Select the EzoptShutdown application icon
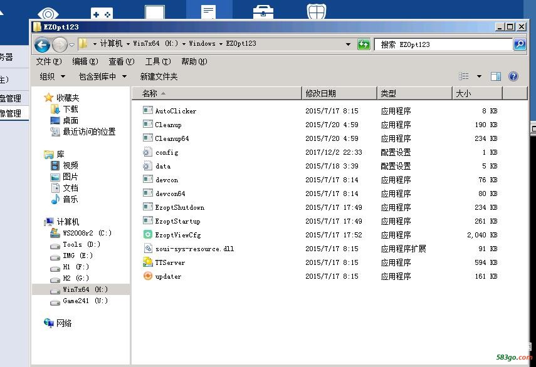The width and height of the screenshot is (536, 367). [x=148, y=207]
